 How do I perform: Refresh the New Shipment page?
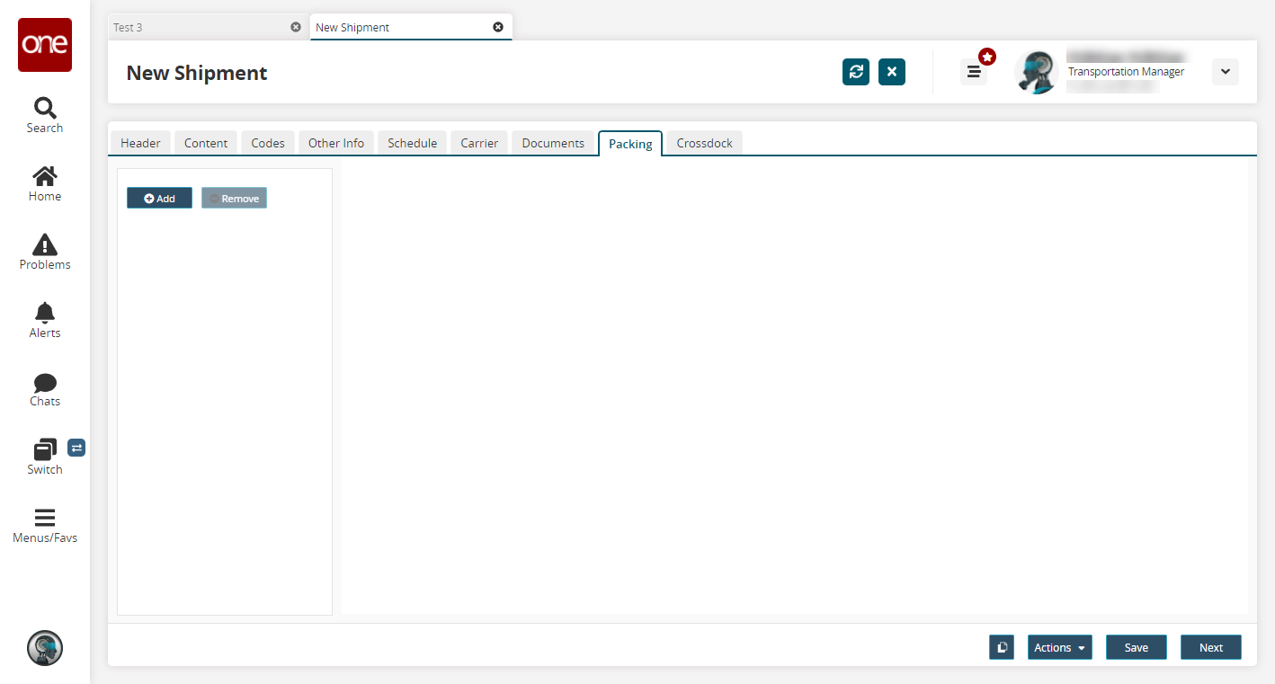(856, 72)
